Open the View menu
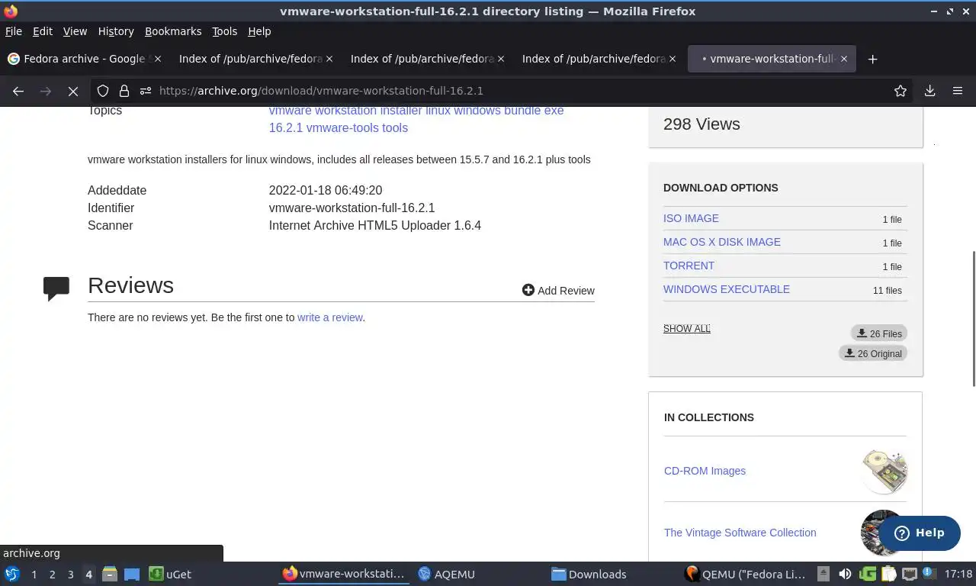 pyautogui.click(x=75, y=31)
